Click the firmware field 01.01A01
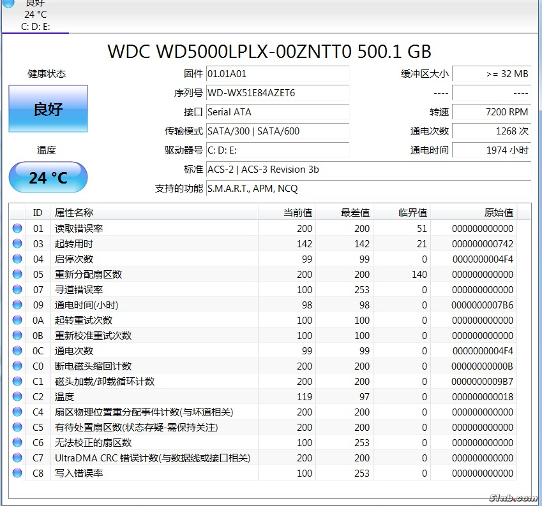This screenshot has width=542, height=506. pyautogui.click(x=278, y=74)
